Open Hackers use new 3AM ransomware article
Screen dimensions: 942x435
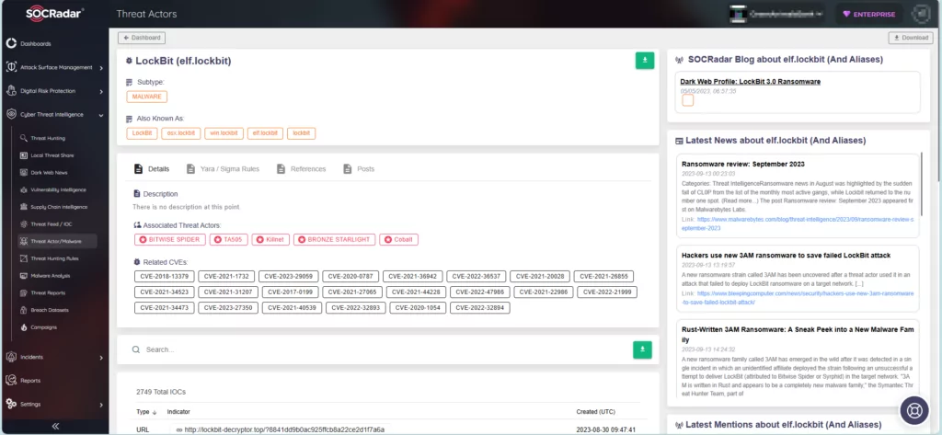pyautogui.click(x=786, y=256)
